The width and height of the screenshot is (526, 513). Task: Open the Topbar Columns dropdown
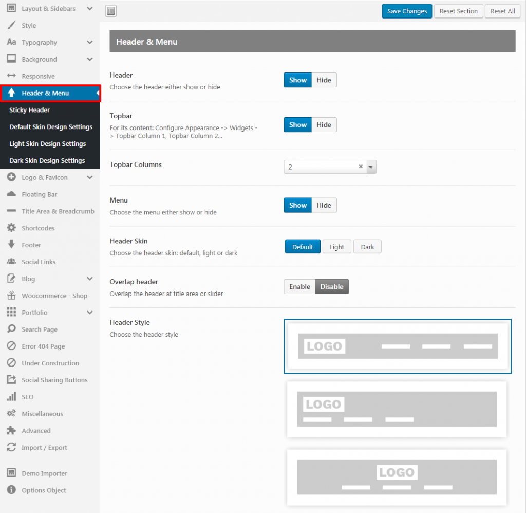(x=371, y=167)
